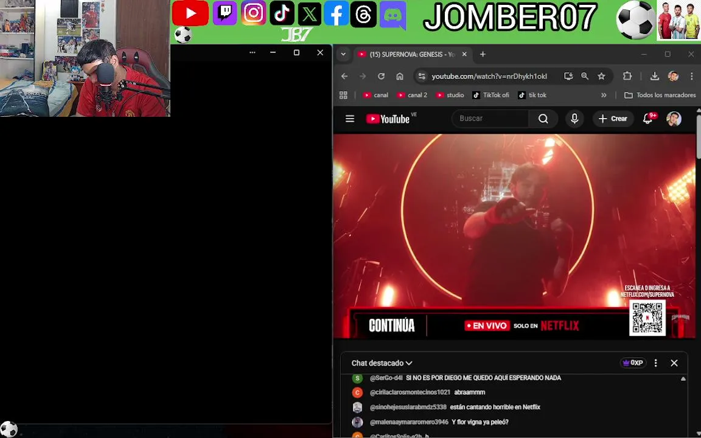Screen dimensions: 701x438
Task: Open the Chrome extensions puzzle icon
Action: pyautogui.click(x=627, y=77)
